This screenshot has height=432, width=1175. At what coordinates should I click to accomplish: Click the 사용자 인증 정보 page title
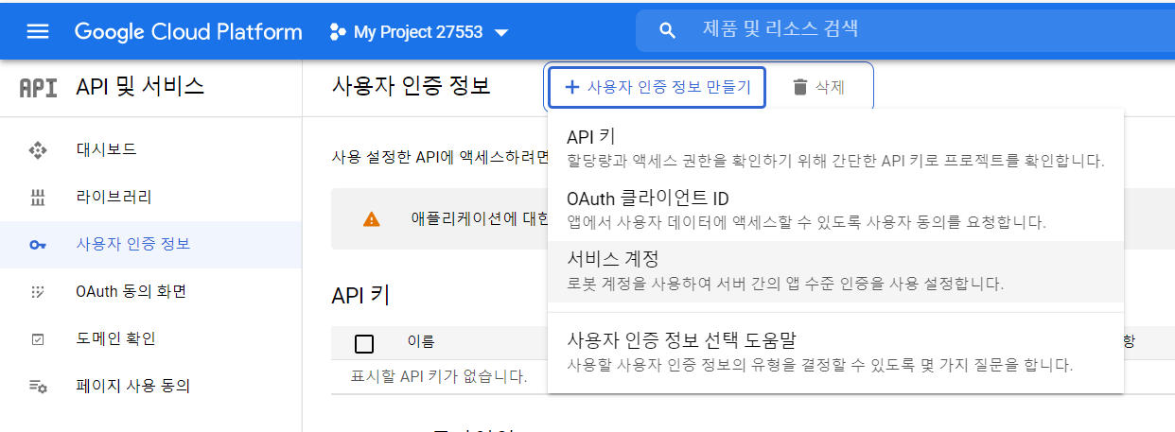412,85
